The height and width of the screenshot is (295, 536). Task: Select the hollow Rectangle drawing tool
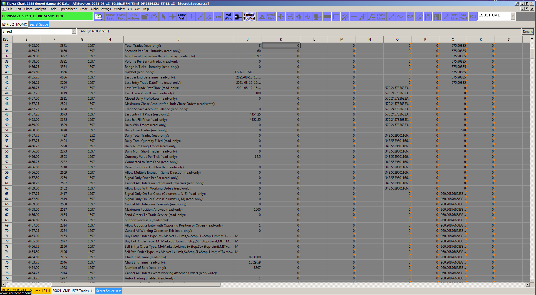(336, 17)
